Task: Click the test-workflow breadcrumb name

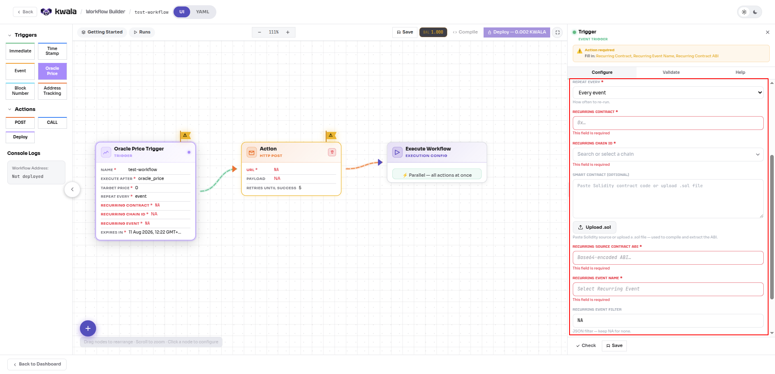Action: click(151, 12)
